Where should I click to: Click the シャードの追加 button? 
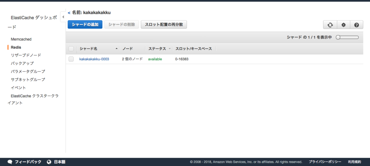pos(85,25)
